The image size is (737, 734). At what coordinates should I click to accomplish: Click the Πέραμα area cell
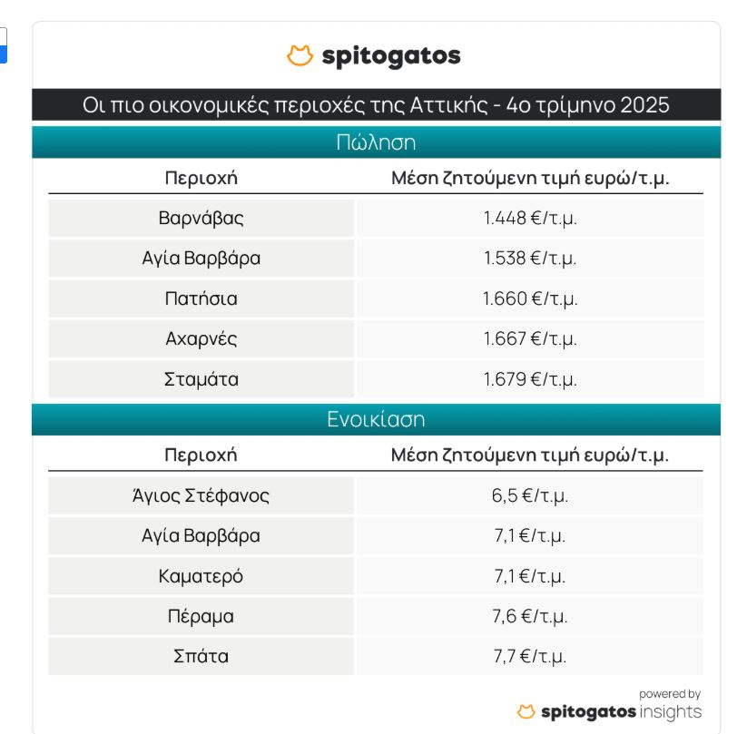[201, 616]
